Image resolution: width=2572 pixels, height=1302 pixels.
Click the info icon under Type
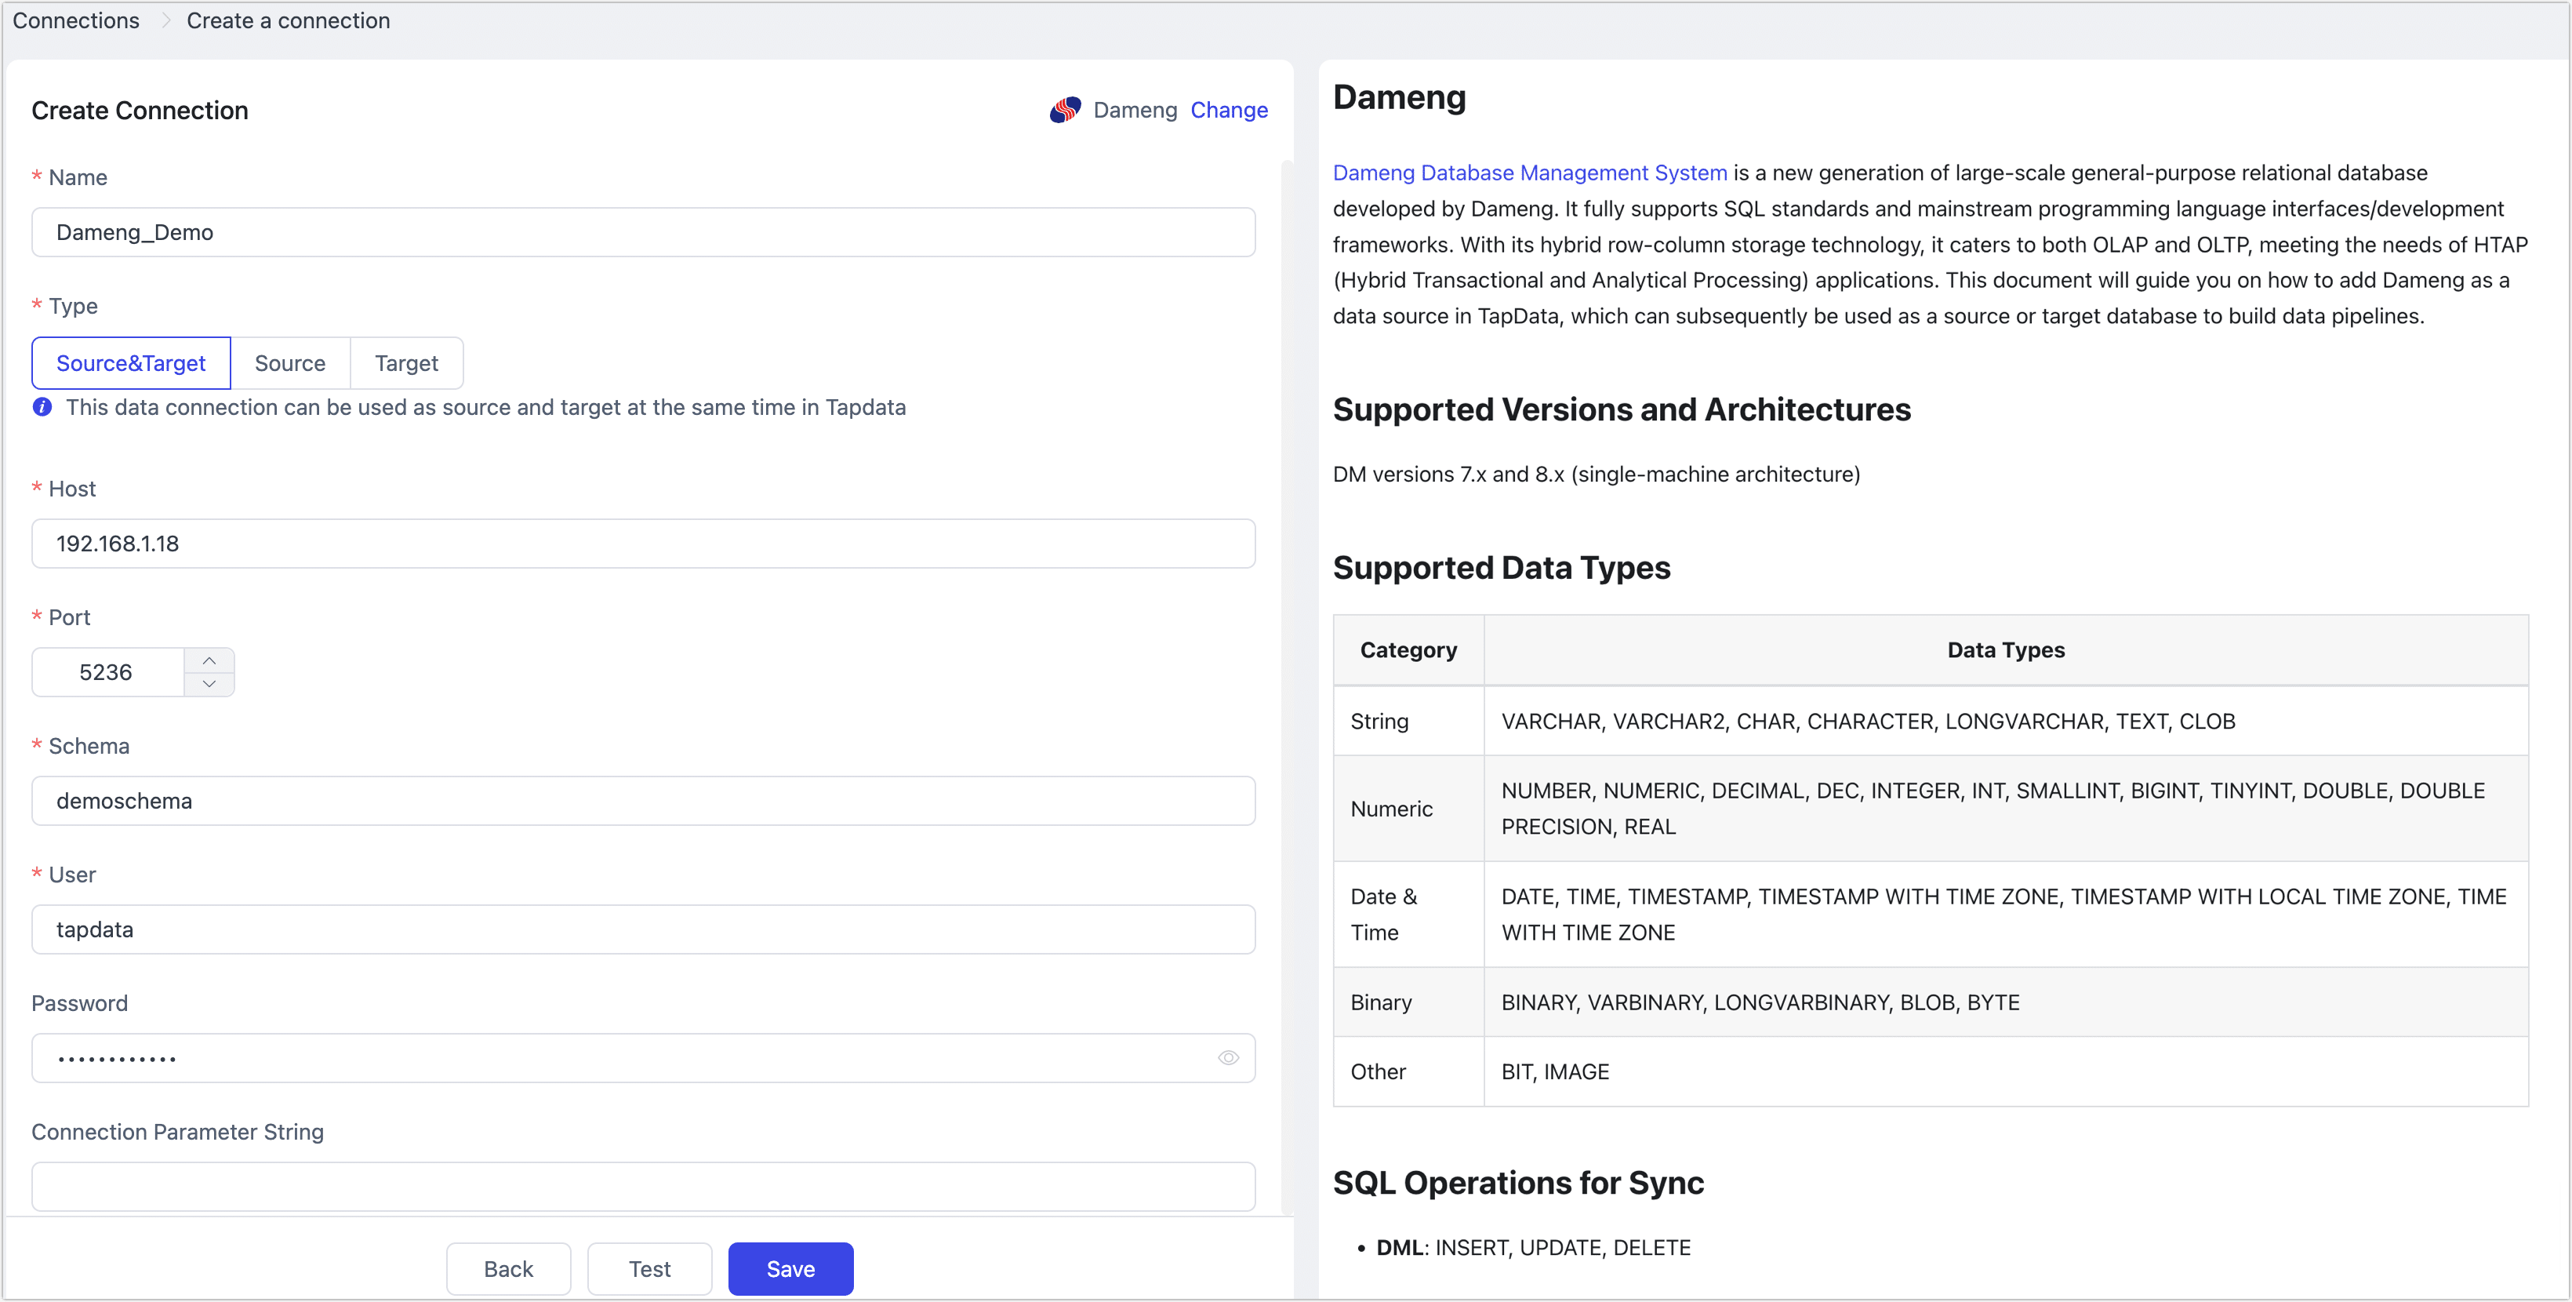pos(42,407)
